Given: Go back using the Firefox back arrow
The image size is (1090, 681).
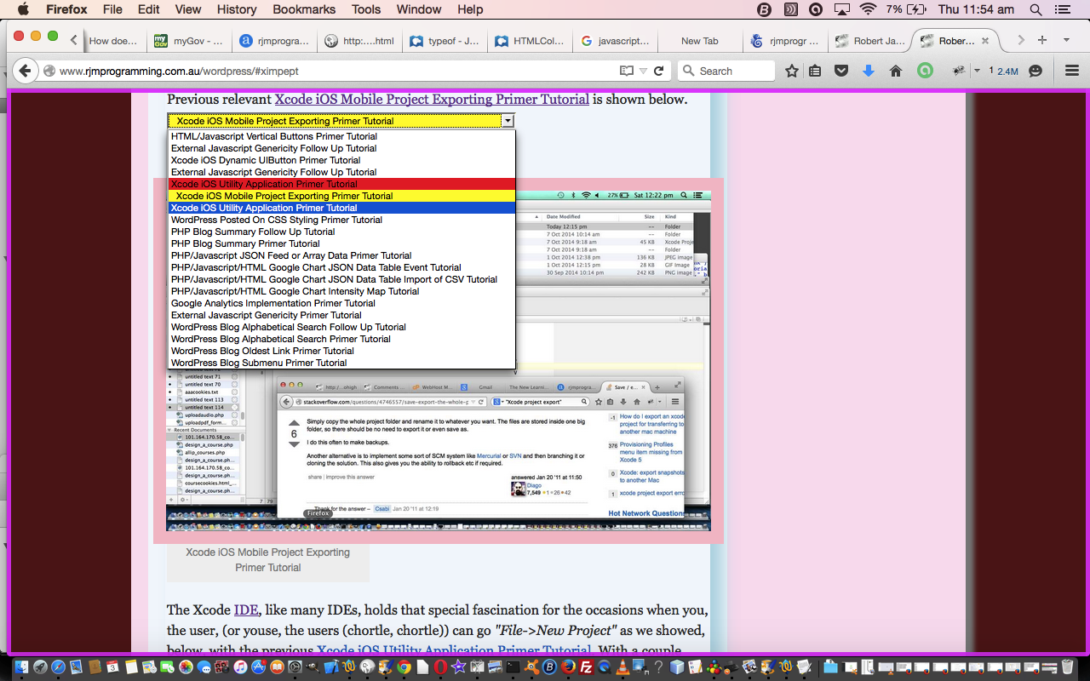Looking at the screenshot, I should pos(25,71).
